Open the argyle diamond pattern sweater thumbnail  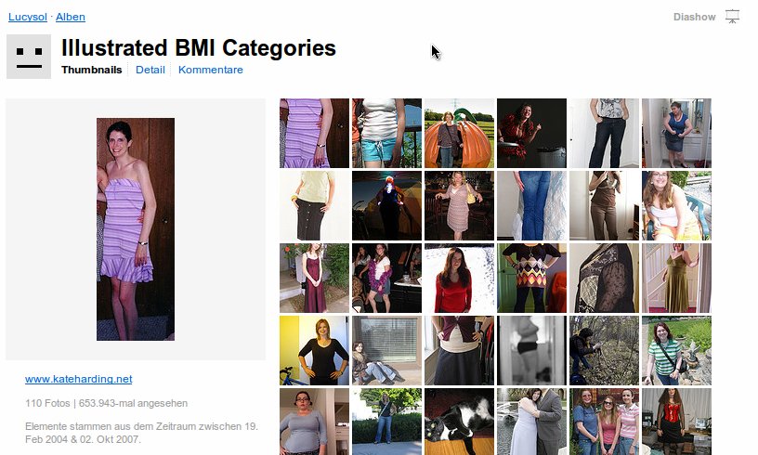531,279
